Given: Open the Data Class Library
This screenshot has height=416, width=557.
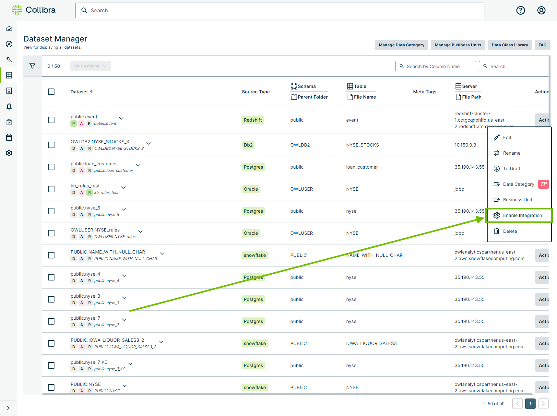Looking at the screenshot, I should (510, 45).
